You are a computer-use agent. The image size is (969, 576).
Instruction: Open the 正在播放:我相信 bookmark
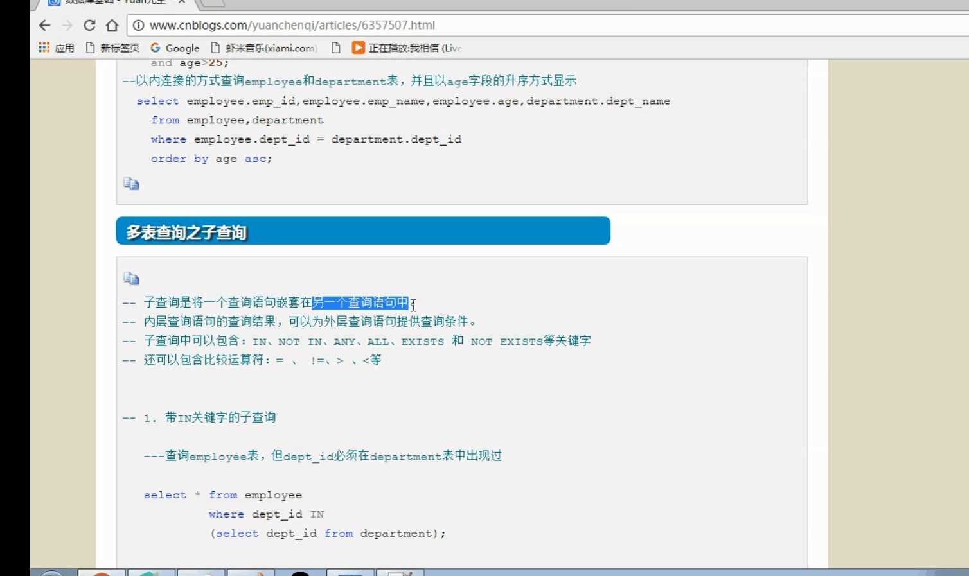tap(407, 48)
